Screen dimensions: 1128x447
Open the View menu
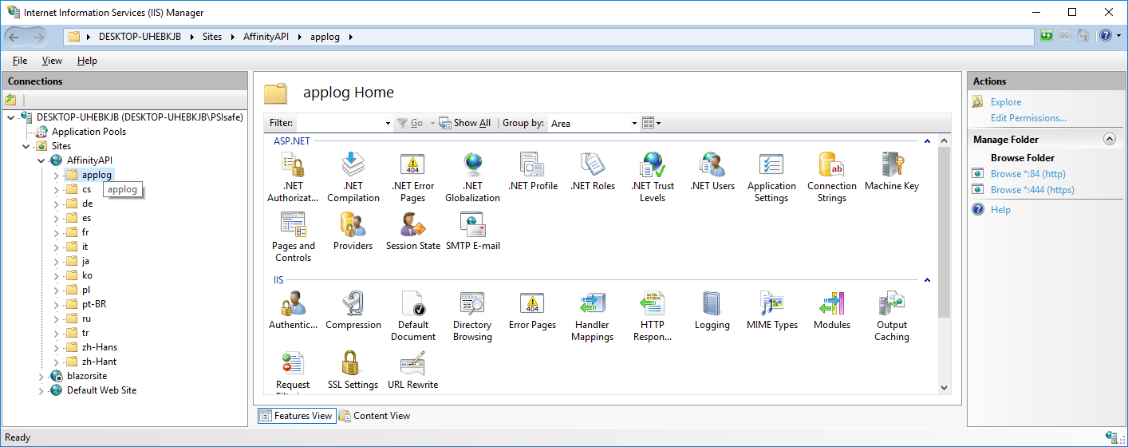[52, 61]
